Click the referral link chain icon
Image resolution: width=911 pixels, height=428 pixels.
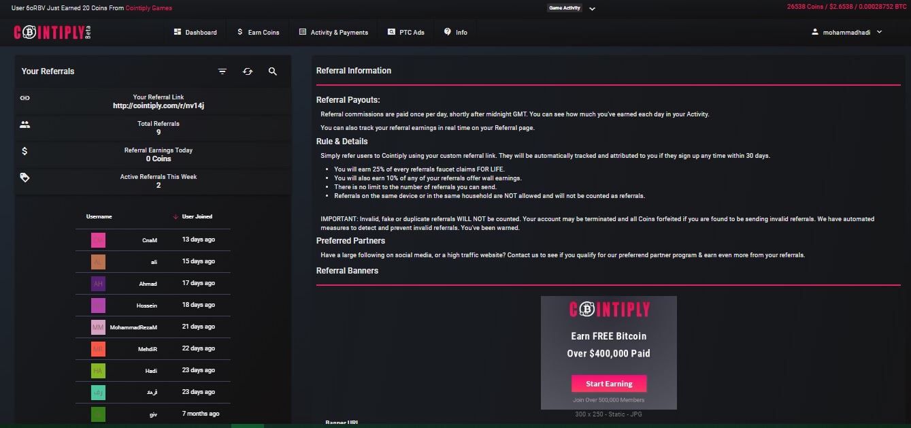25,98
